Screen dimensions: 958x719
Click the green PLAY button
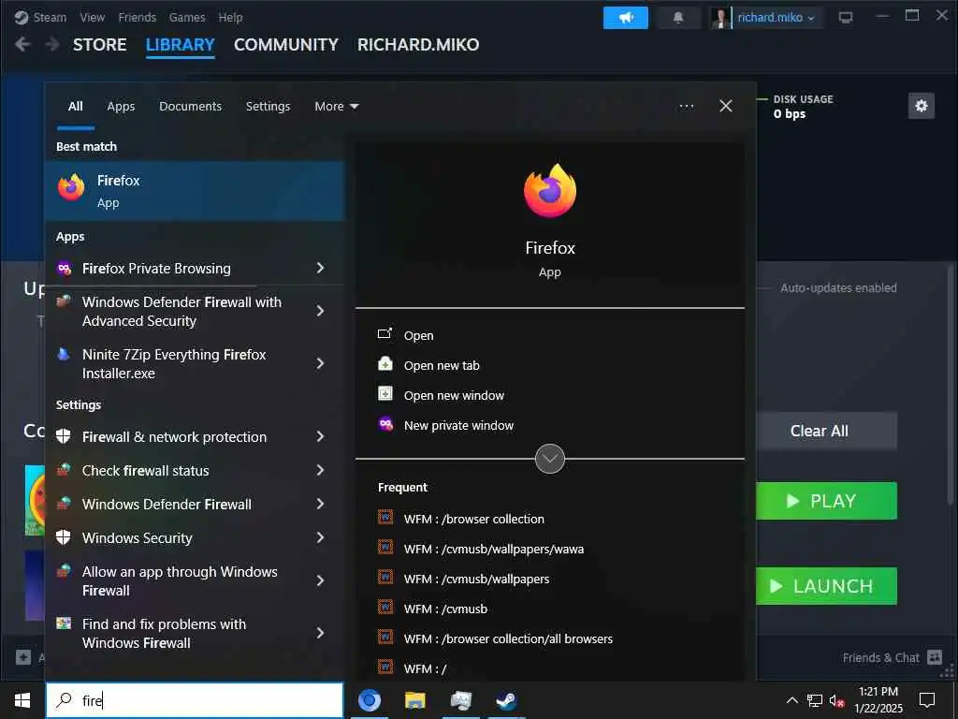826,501
